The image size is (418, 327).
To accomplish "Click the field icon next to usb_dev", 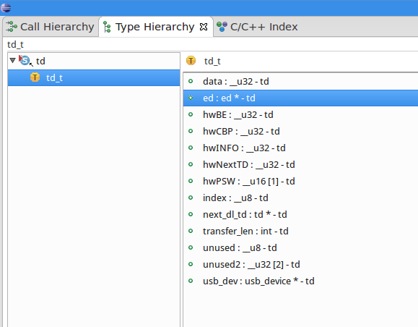I will [191, 281].
